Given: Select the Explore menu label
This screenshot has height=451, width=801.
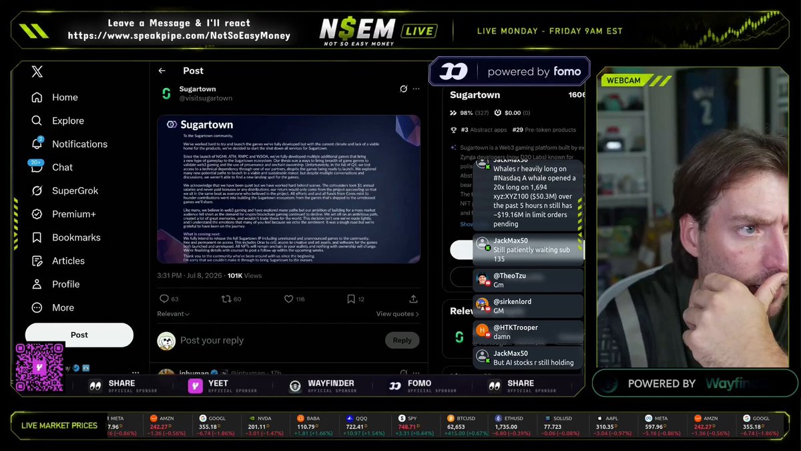Looking at the screenshot, I should (x=68, y=120).
